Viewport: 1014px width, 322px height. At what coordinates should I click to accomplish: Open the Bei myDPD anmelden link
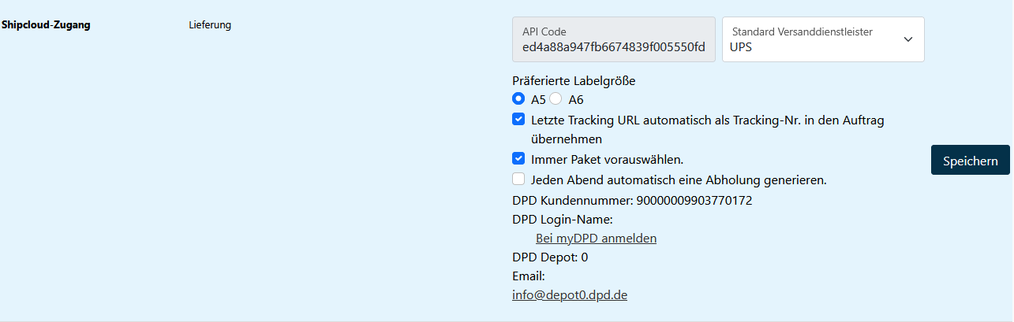[596, 238]
